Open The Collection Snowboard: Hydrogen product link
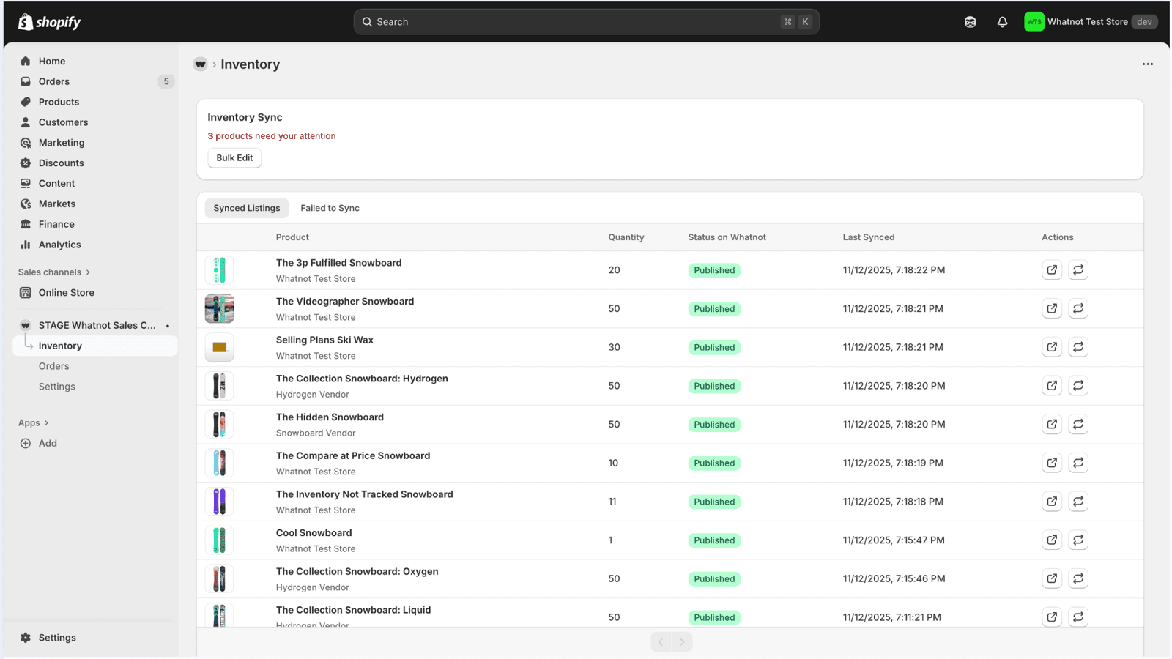1172x659 pixels. coord(362,379)
